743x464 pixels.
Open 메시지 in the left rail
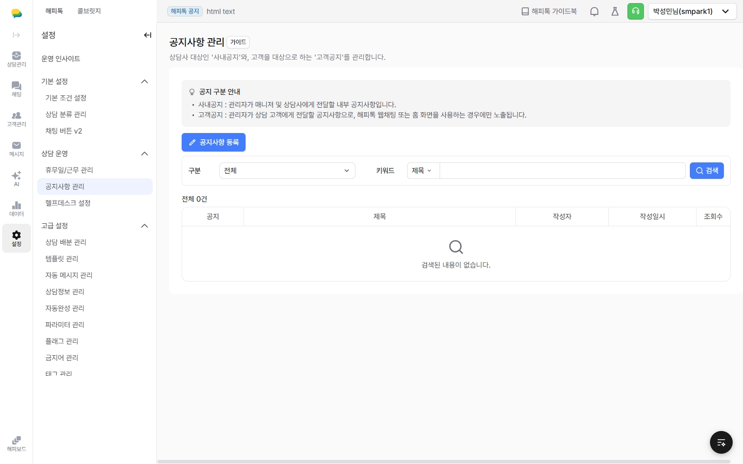(17, 149)
